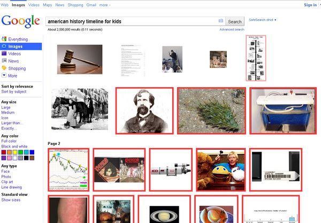
Task: Filter images by Face type
Action: 5,171
